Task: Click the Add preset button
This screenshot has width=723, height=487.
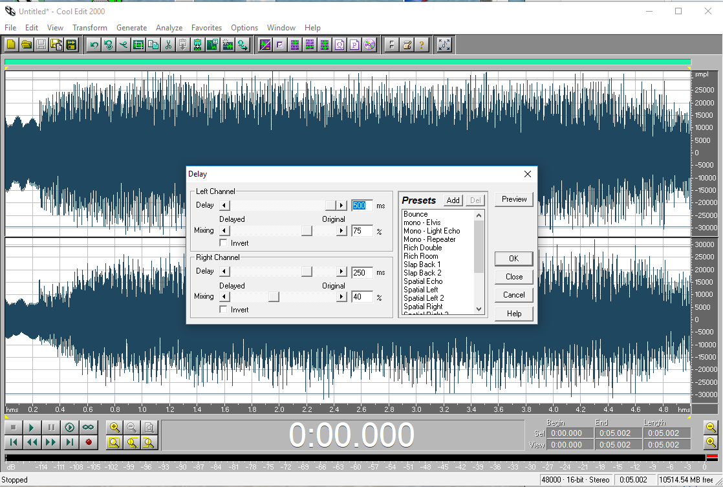Action: click(x=453, y=200)
